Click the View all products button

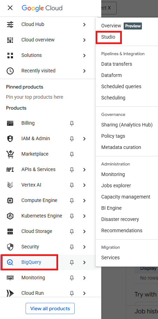coord(50,308)
